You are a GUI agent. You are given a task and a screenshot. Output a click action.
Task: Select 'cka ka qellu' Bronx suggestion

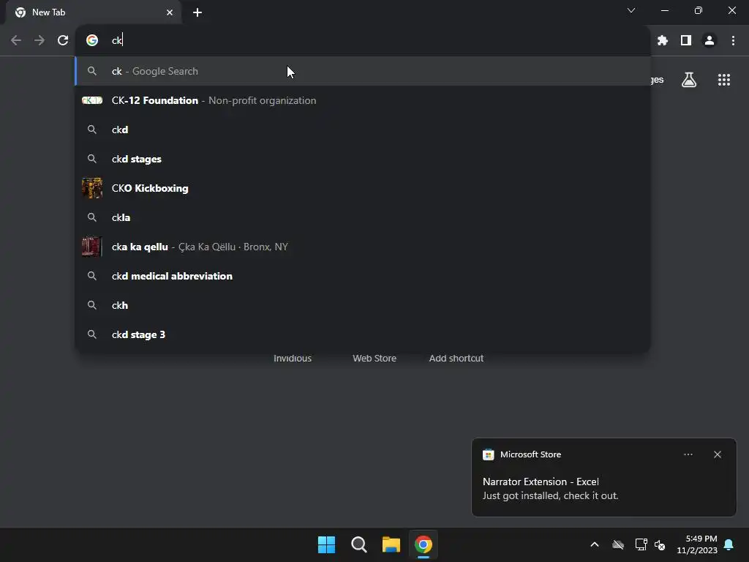pyautogui.click(x=363, y=247)
